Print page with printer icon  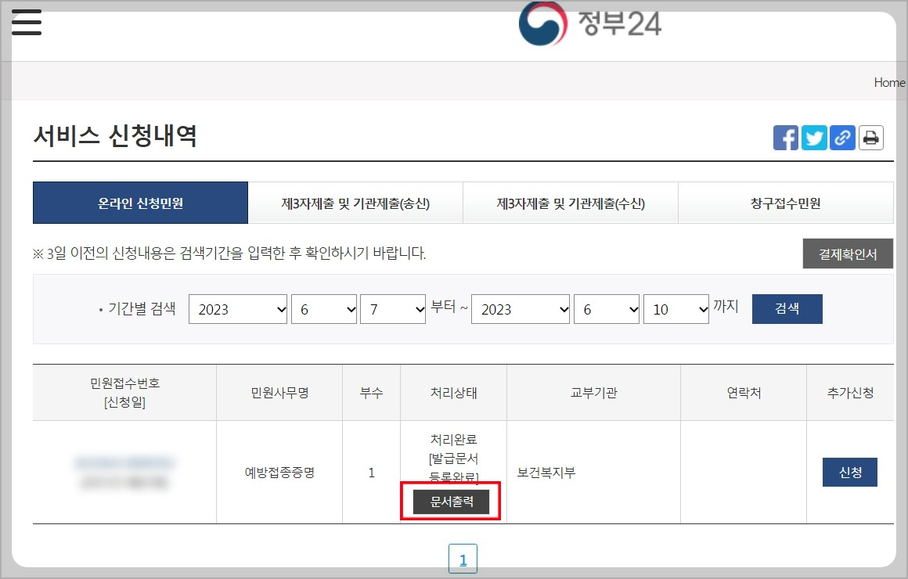870,138
